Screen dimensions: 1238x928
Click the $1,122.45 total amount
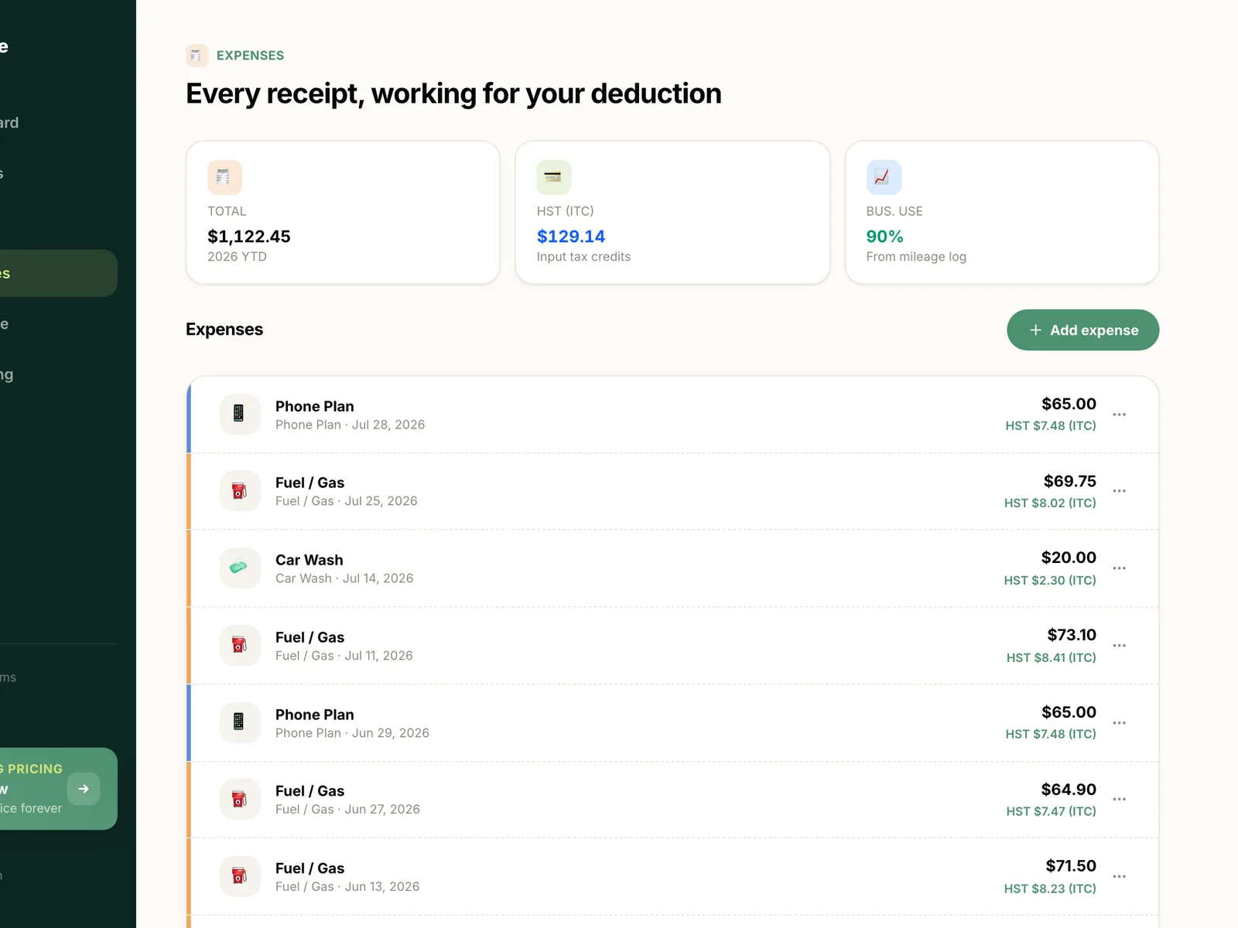[249, 237]
